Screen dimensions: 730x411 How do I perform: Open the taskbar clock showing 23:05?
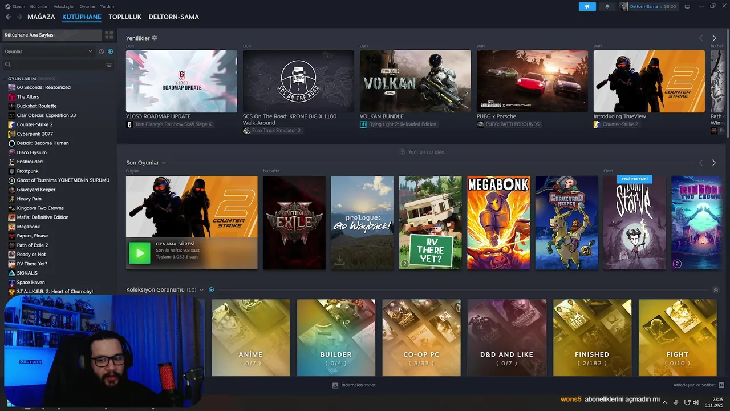[713, 402]
